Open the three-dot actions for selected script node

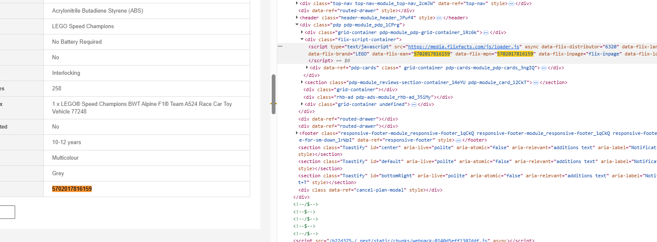click(280, 46)
